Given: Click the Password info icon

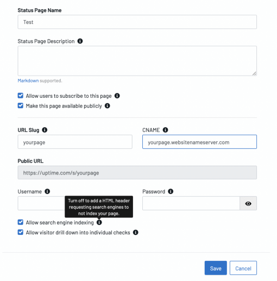Looking at the screenshot, I should 171,191.
